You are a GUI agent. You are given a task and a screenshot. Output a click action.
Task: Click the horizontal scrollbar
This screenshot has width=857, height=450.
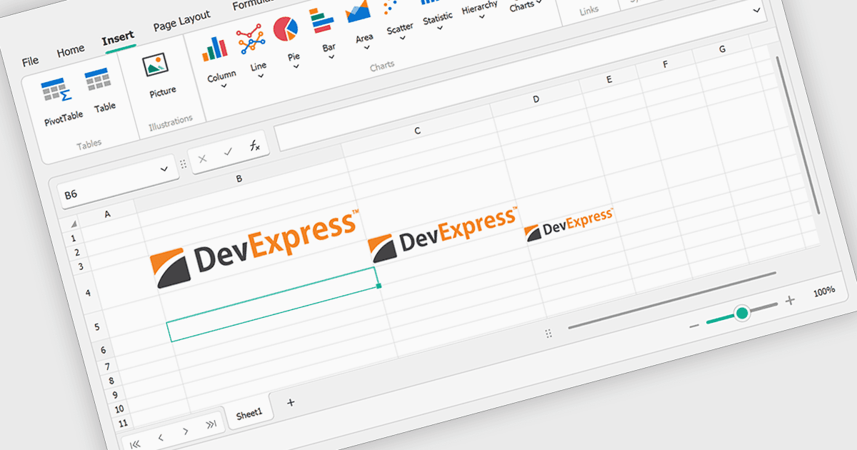[671, 301]
